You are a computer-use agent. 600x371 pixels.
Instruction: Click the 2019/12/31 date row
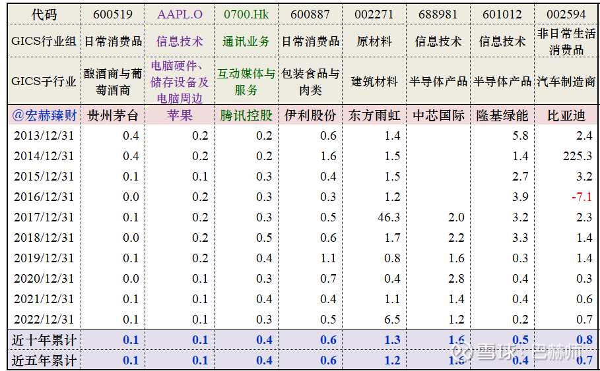[44, 258]
